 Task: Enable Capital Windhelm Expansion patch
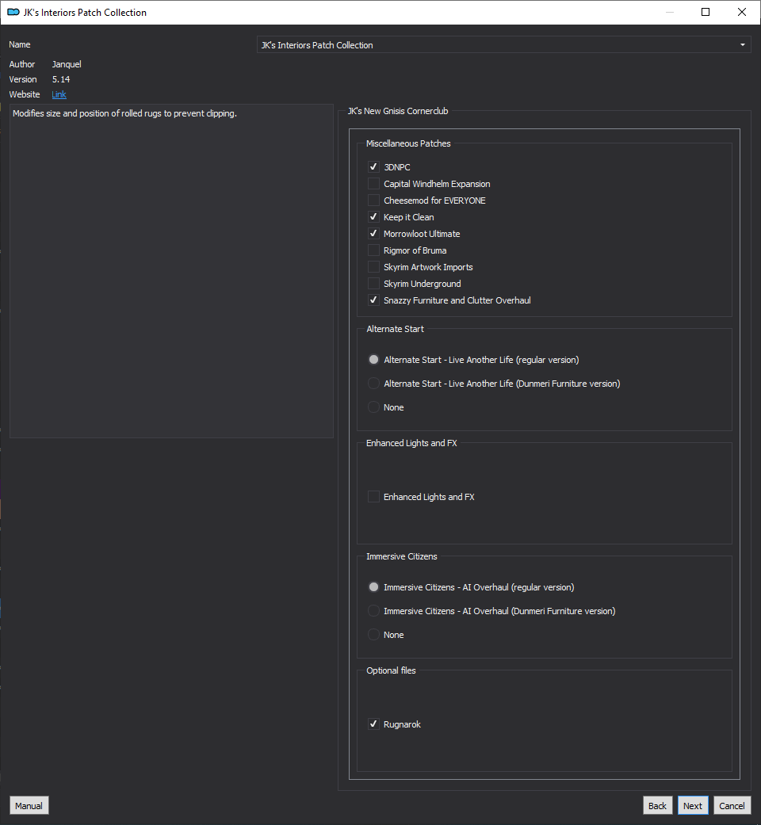[x=373, y=184]
